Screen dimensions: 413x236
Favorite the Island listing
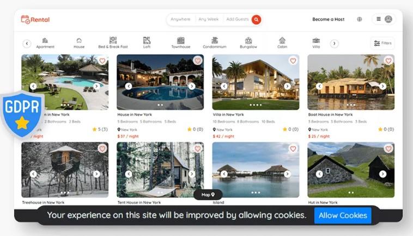pos(293,149)
